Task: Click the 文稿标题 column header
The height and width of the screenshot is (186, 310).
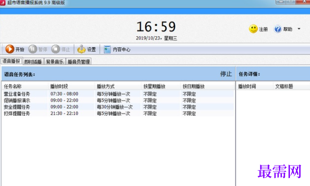Action: point(292,86)
